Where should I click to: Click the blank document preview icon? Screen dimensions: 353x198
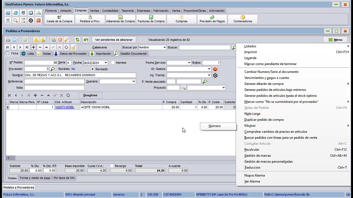(x=14, y=40)
